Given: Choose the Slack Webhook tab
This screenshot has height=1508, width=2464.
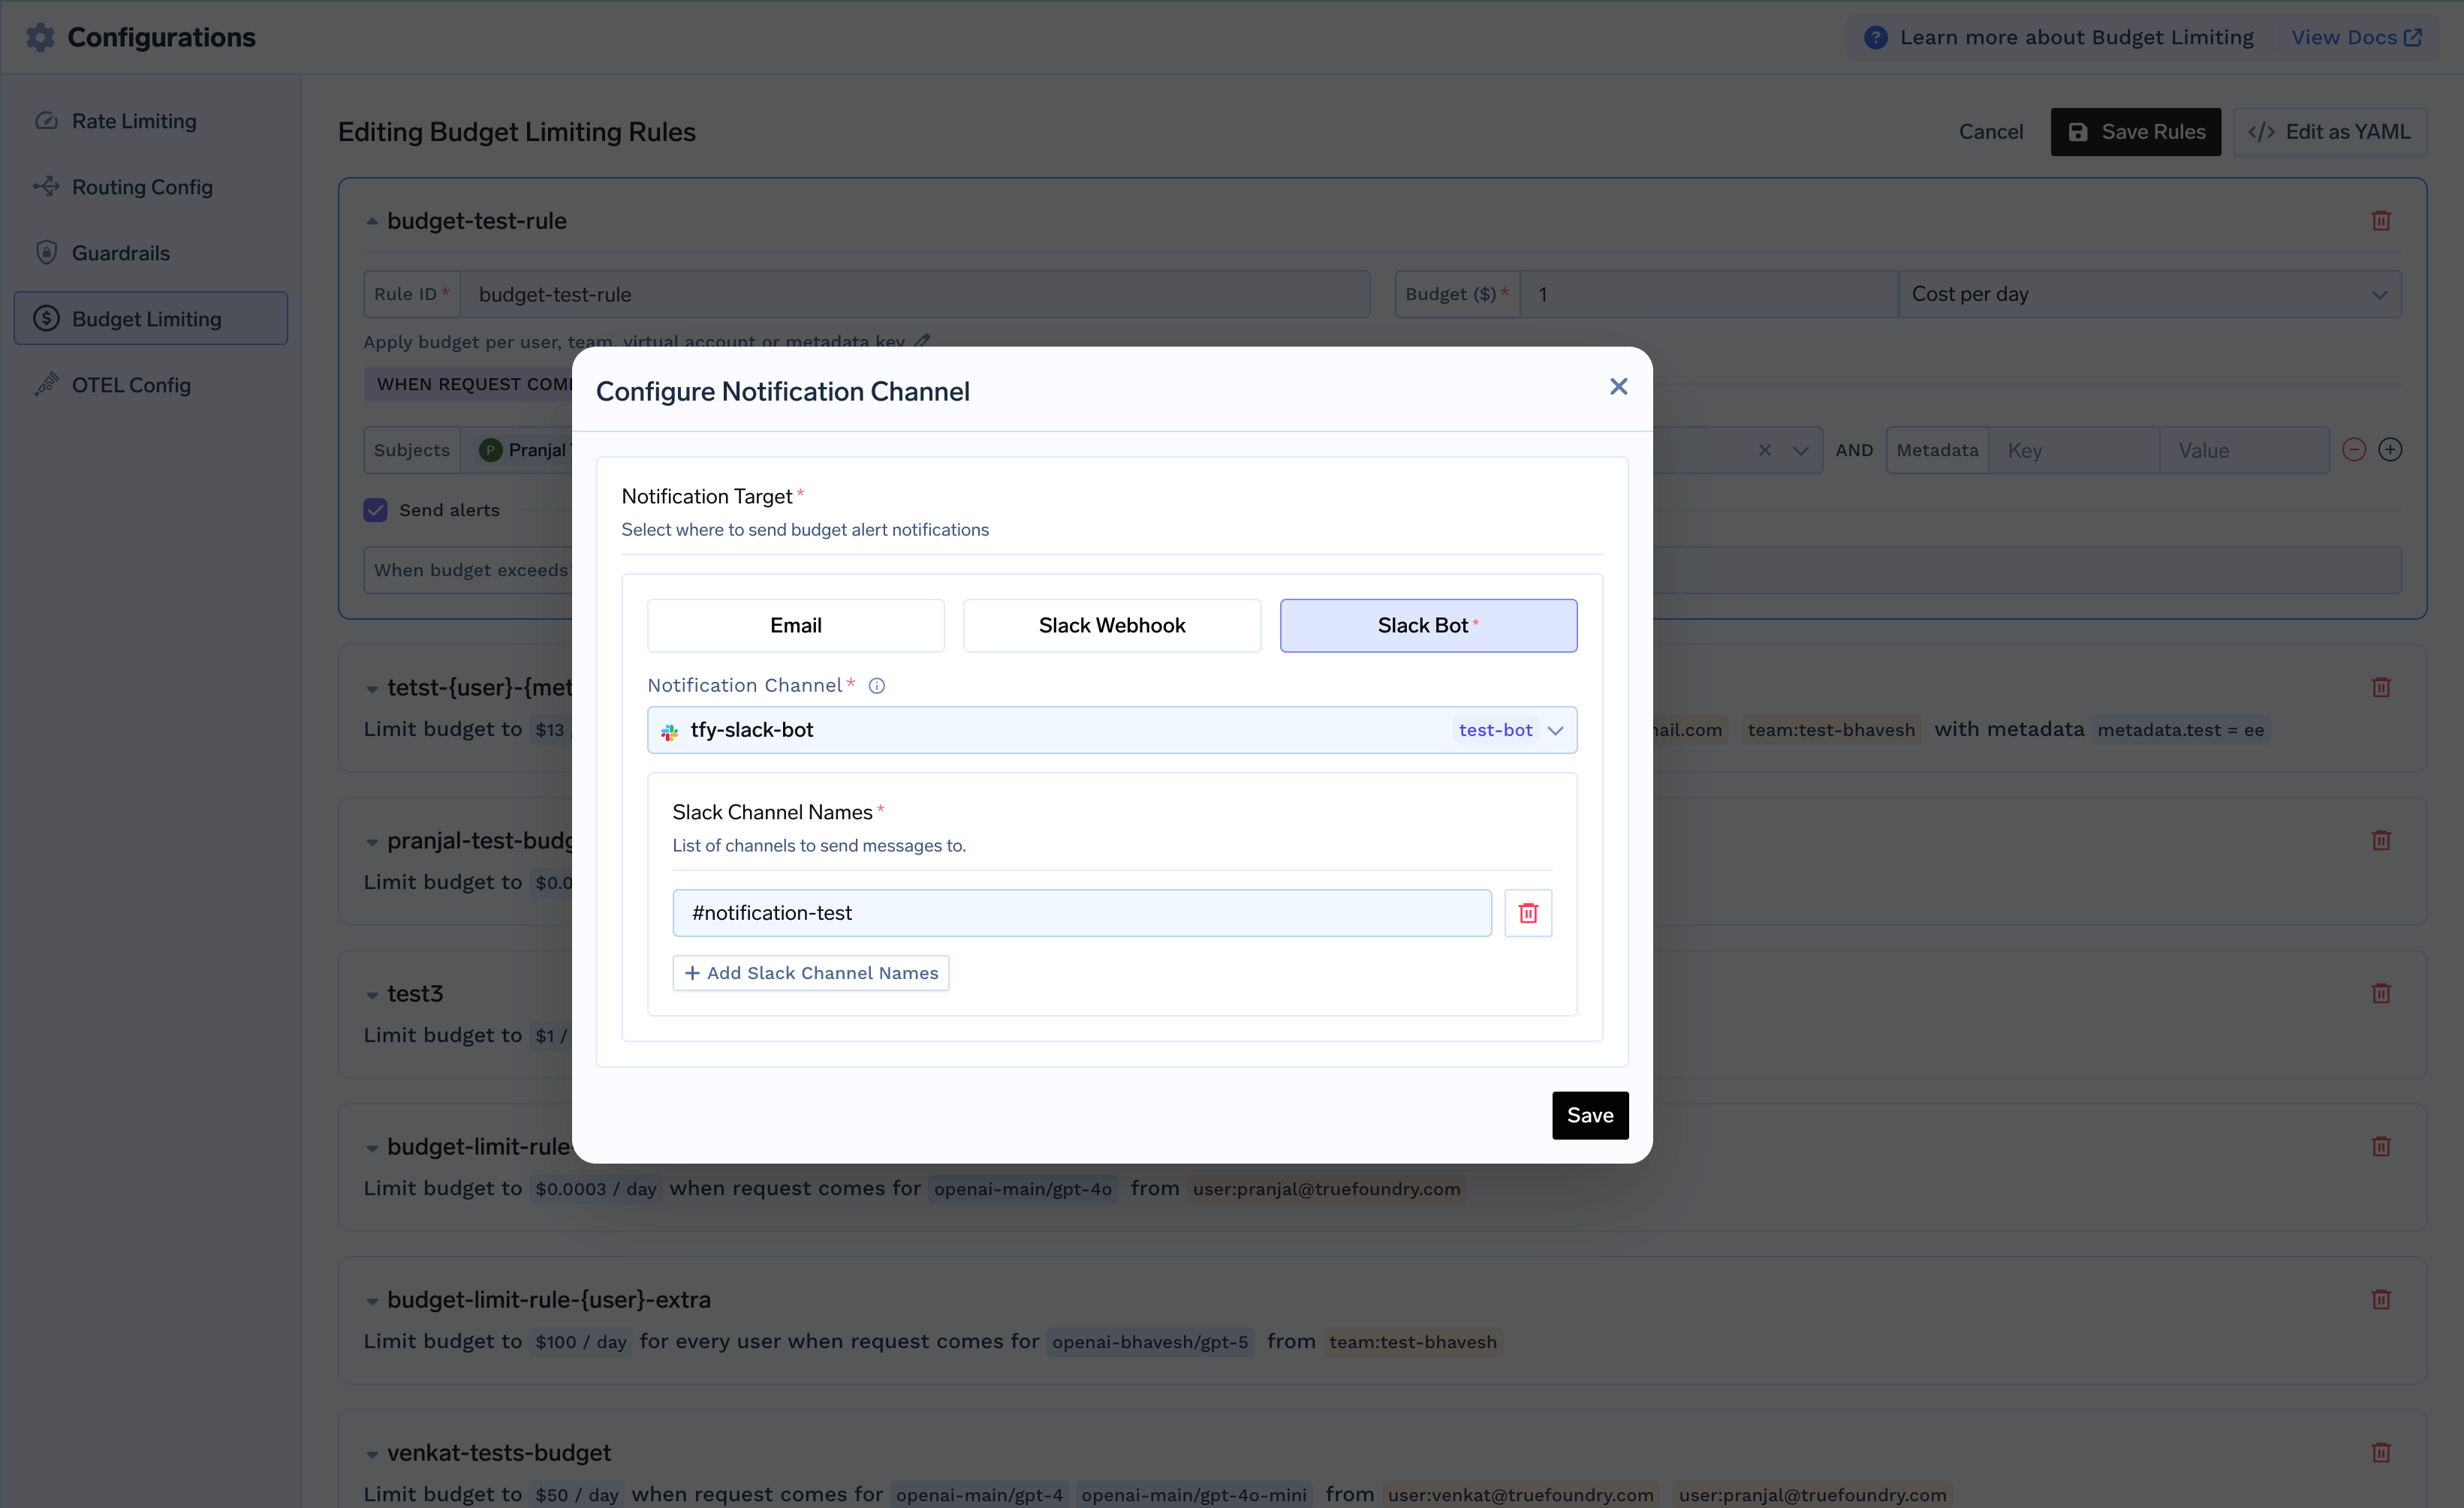Looking at the screenshot, I should click(x=1111, y=625).
